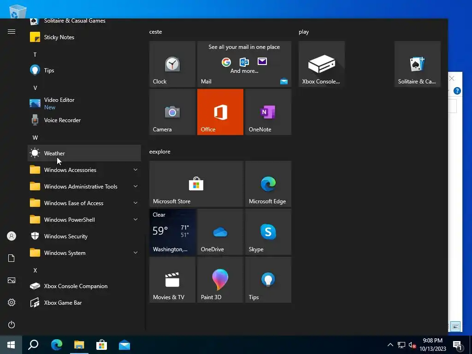Open the Clock tile
Image resolution: width=472 pixels, height=354 pixels.
172,64
